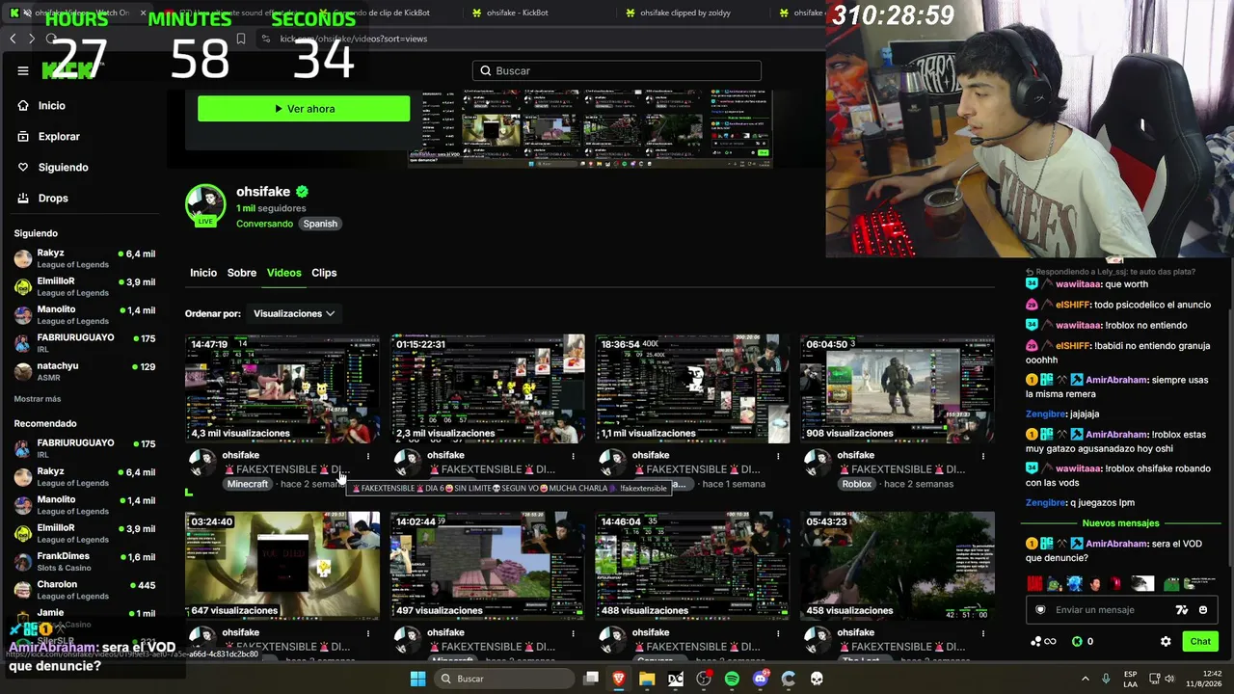Click the Windows taskbar Buscar search box
This screenshot has width=1234, height=694.
(504, 679)
